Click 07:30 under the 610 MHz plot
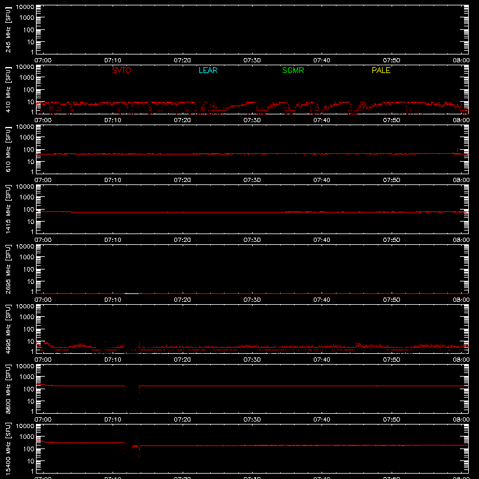 252,180
